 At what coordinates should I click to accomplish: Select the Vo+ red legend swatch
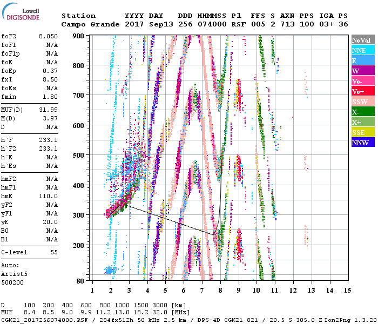click(x=363, y=91)
